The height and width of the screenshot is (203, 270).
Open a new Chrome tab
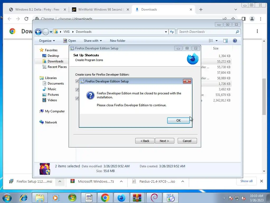pos(201,10)
